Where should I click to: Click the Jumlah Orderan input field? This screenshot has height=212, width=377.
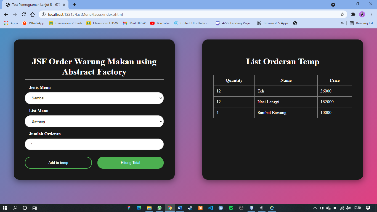point(94,144)
